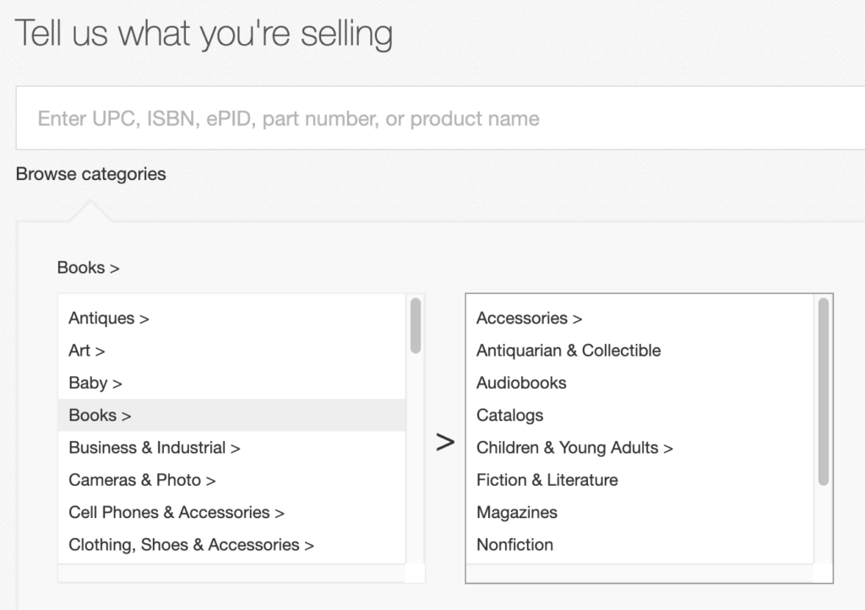Click the Books breadcrumb above the lists

click(88, 268)
